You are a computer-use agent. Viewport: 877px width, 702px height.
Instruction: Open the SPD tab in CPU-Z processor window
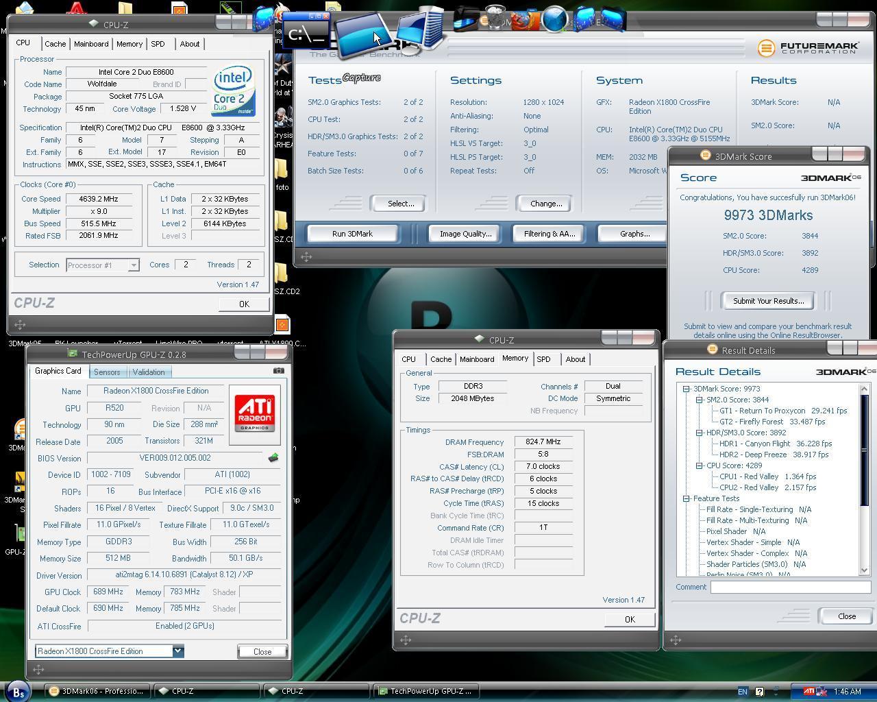(x=158, y=44)
